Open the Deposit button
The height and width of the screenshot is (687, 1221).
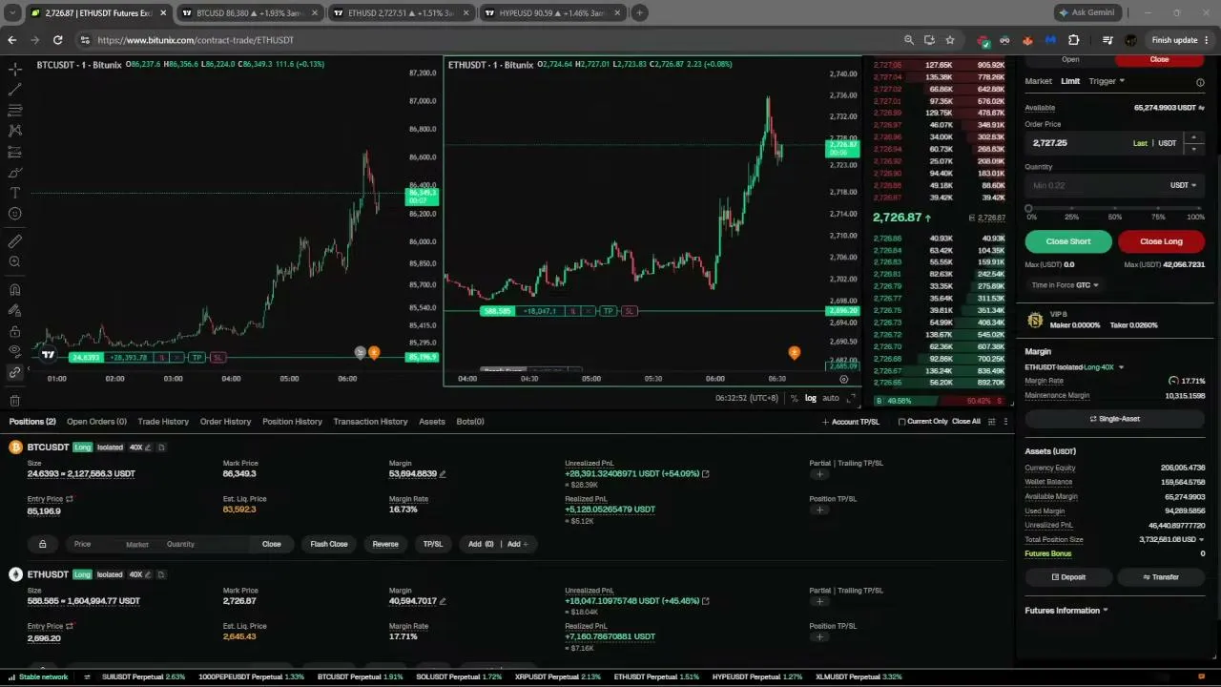(x=1068, y=577)
